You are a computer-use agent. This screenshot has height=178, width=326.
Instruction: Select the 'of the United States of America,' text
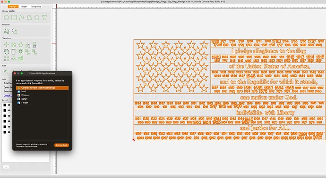pyautogui.click(x=269, y=66)
